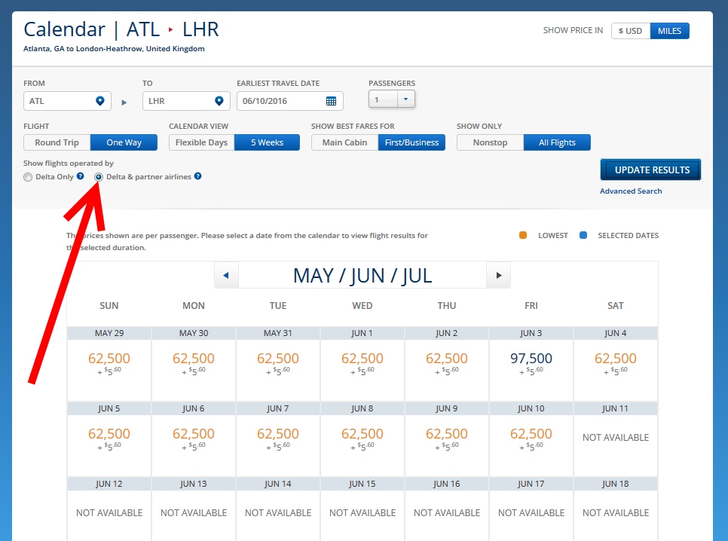This screenshot has width=728, height=541.
Task: Click the help icon beside Delta & partner airlines
Action: pos(197,176)
